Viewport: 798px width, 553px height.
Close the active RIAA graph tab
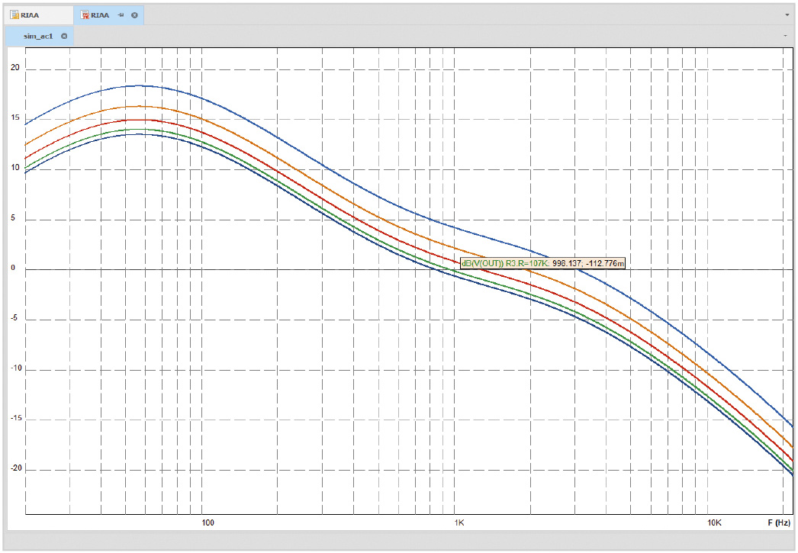tap(134, 15)
